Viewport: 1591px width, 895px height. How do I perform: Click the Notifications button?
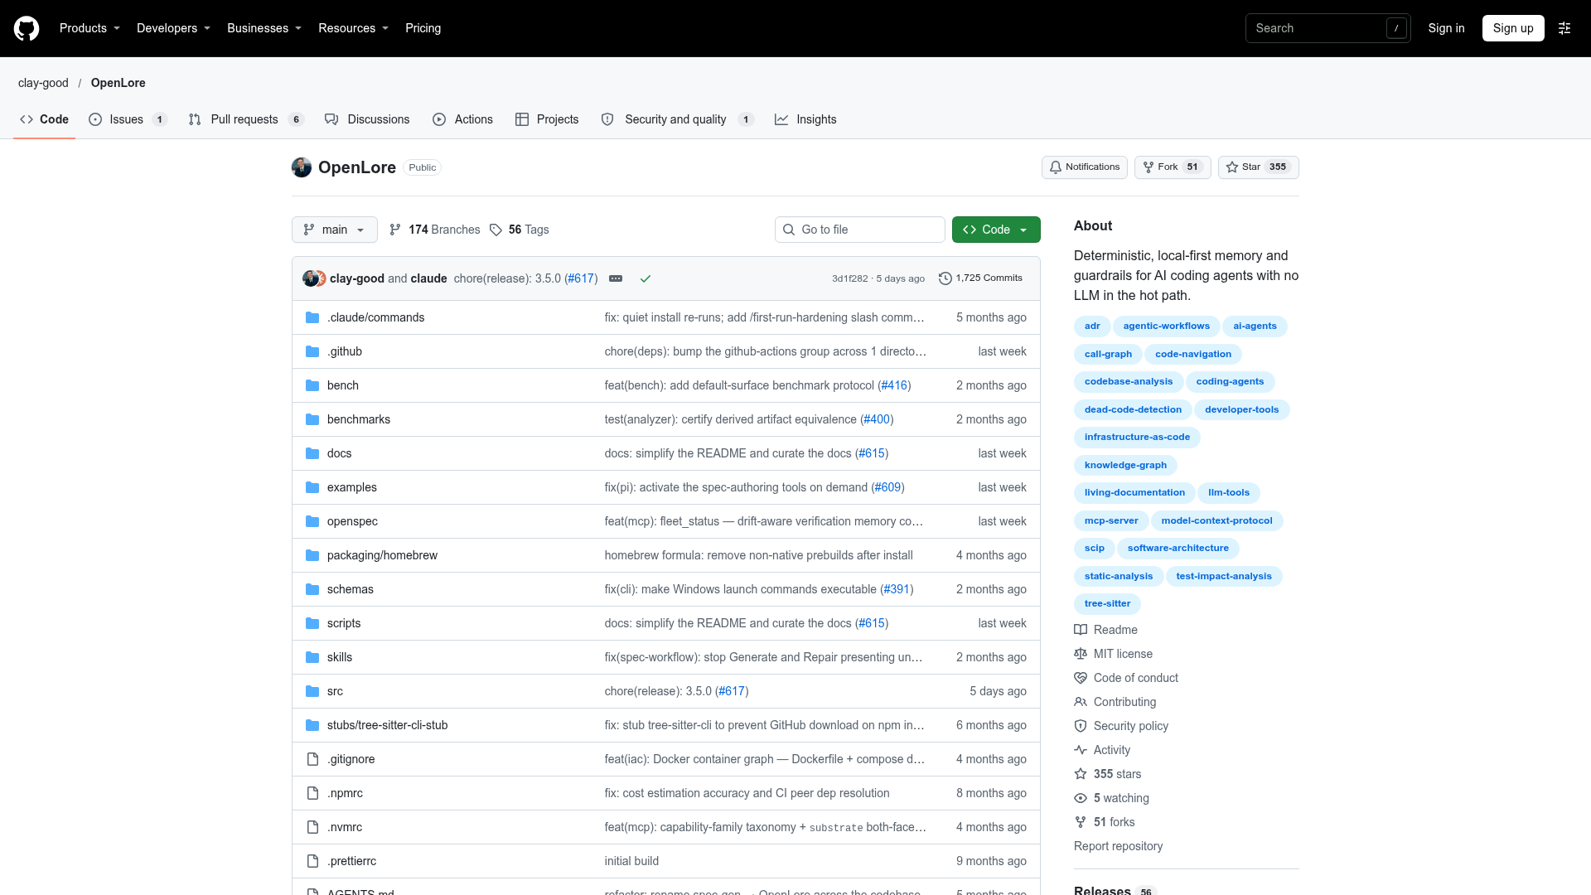[x=1084, y=167]
